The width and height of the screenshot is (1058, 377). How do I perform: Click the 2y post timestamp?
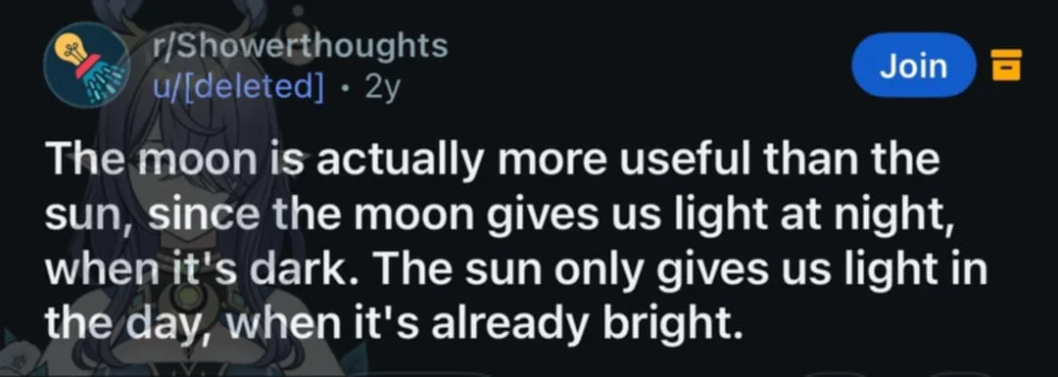pyautogui.click(x=383, y=86)
